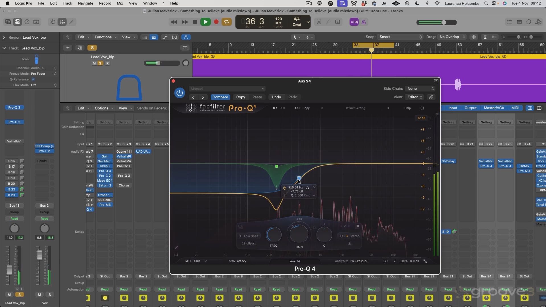Split the band with scissors icon
The width and height of the screenshot is (546, 307).
pos(350,244)
